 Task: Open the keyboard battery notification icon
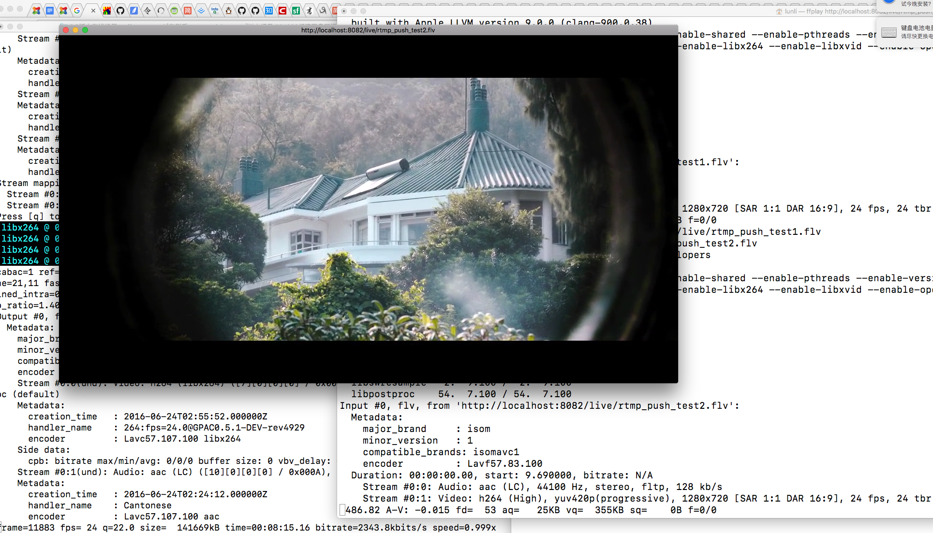click(x=889, y=32)
